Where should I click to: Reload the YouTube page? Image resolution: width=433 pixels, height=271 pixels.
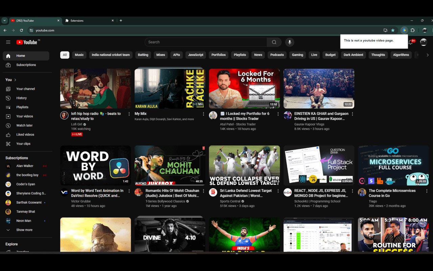[x=21, y=30]
